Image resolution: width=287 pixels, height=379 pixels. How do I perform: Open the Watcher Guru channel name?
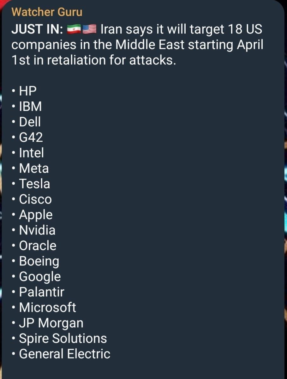point(47,12)
